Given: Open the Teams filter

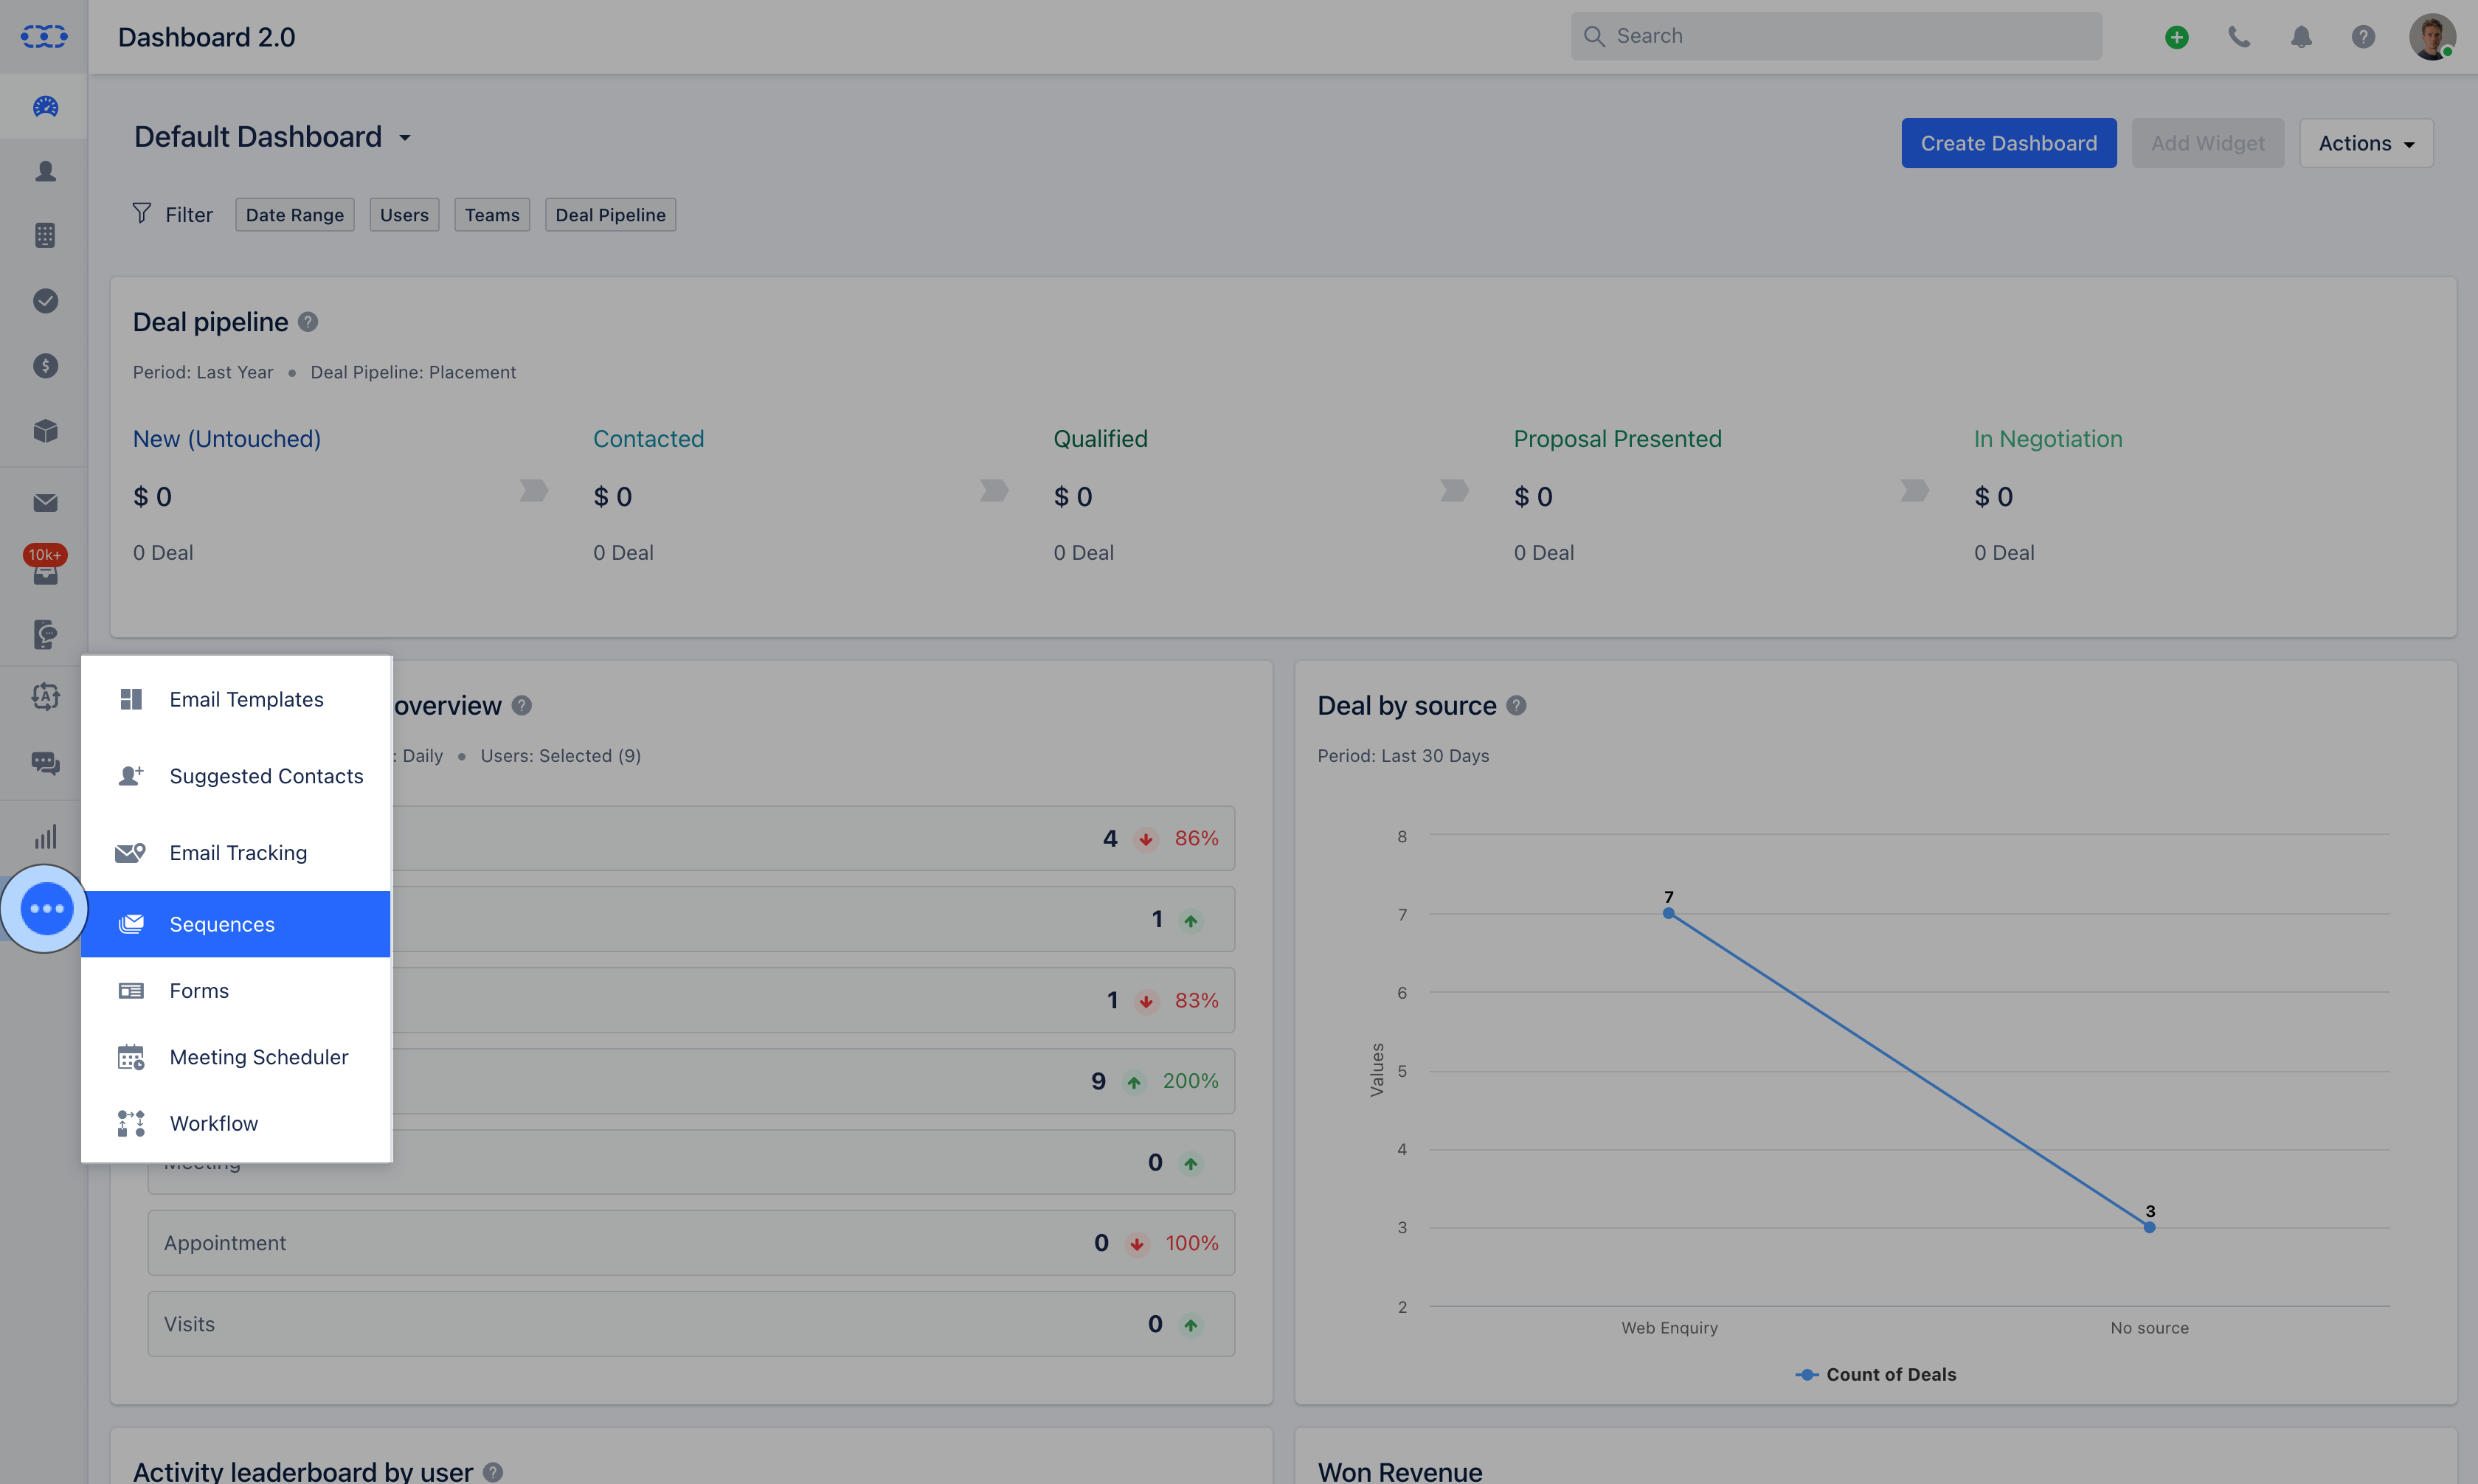Looking at the screenshot, I should [492, 215].
